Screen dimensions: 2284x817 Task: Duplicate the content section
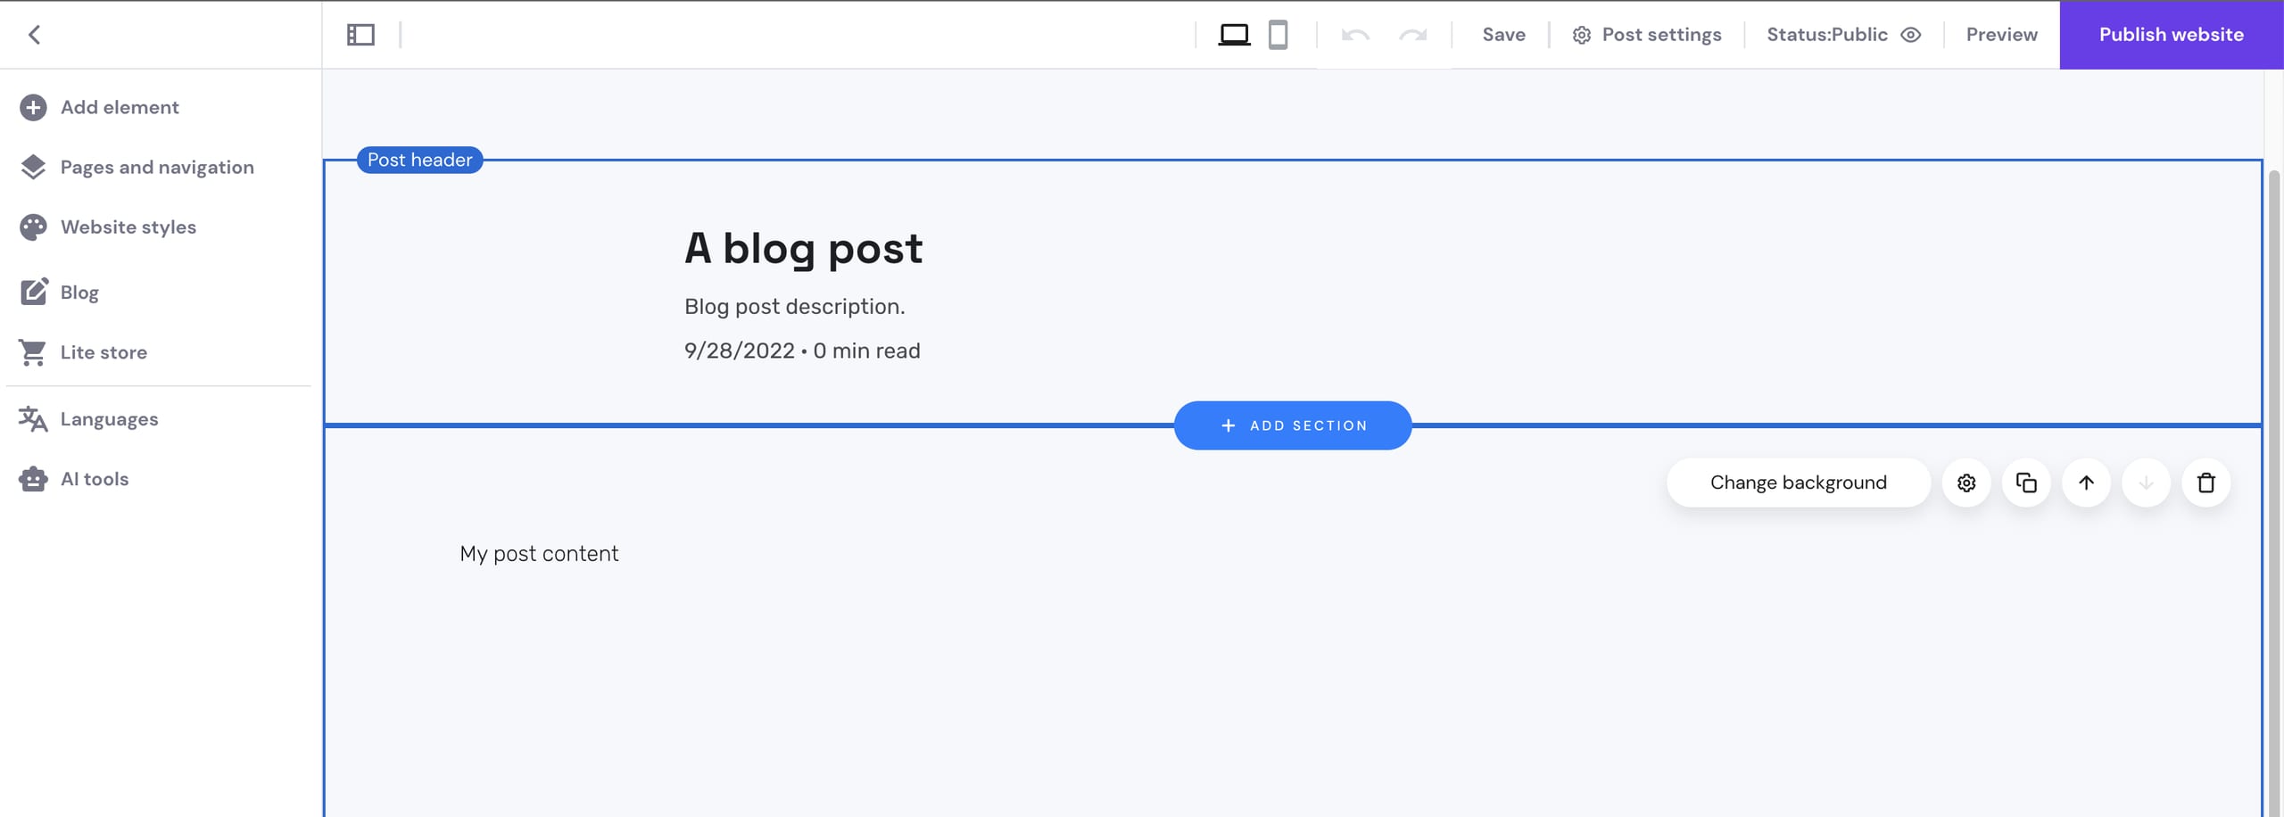[2026, 482]
